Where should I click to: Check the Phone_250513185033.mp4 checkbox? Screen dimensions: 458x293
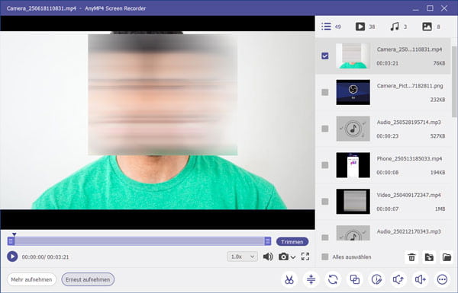[x=325, y=165]
